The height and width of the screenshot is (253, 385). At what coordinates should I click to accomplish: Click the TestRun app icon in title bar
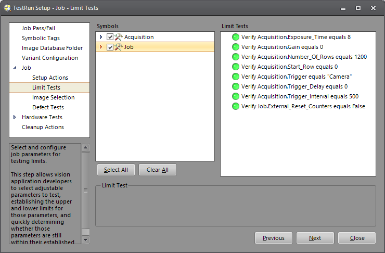point(7,8)
